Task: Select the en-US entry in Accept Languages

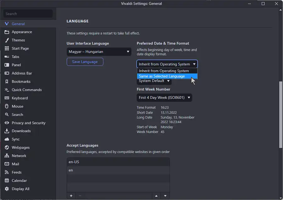Action: pos(118,162)
